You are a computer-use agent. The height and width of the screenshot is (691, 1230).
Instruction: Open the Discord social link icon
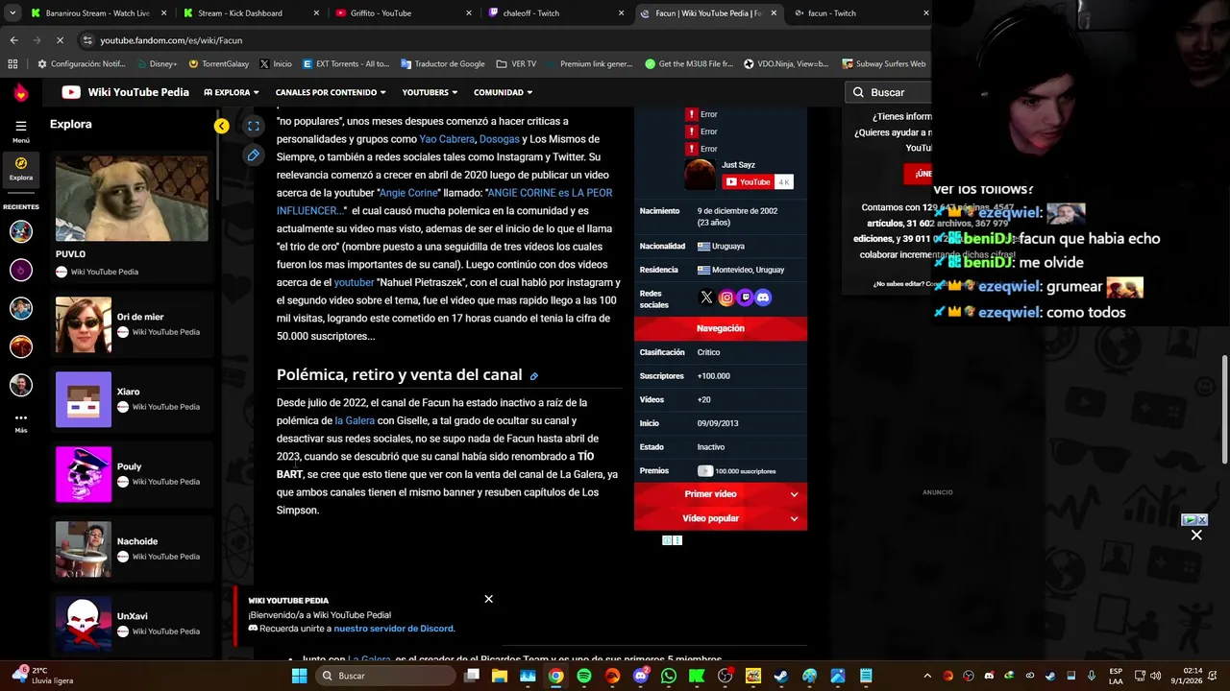[763, 298]
